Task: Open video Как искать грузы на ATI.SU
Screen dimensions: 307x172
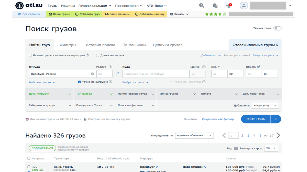Action: pos(53,119)
